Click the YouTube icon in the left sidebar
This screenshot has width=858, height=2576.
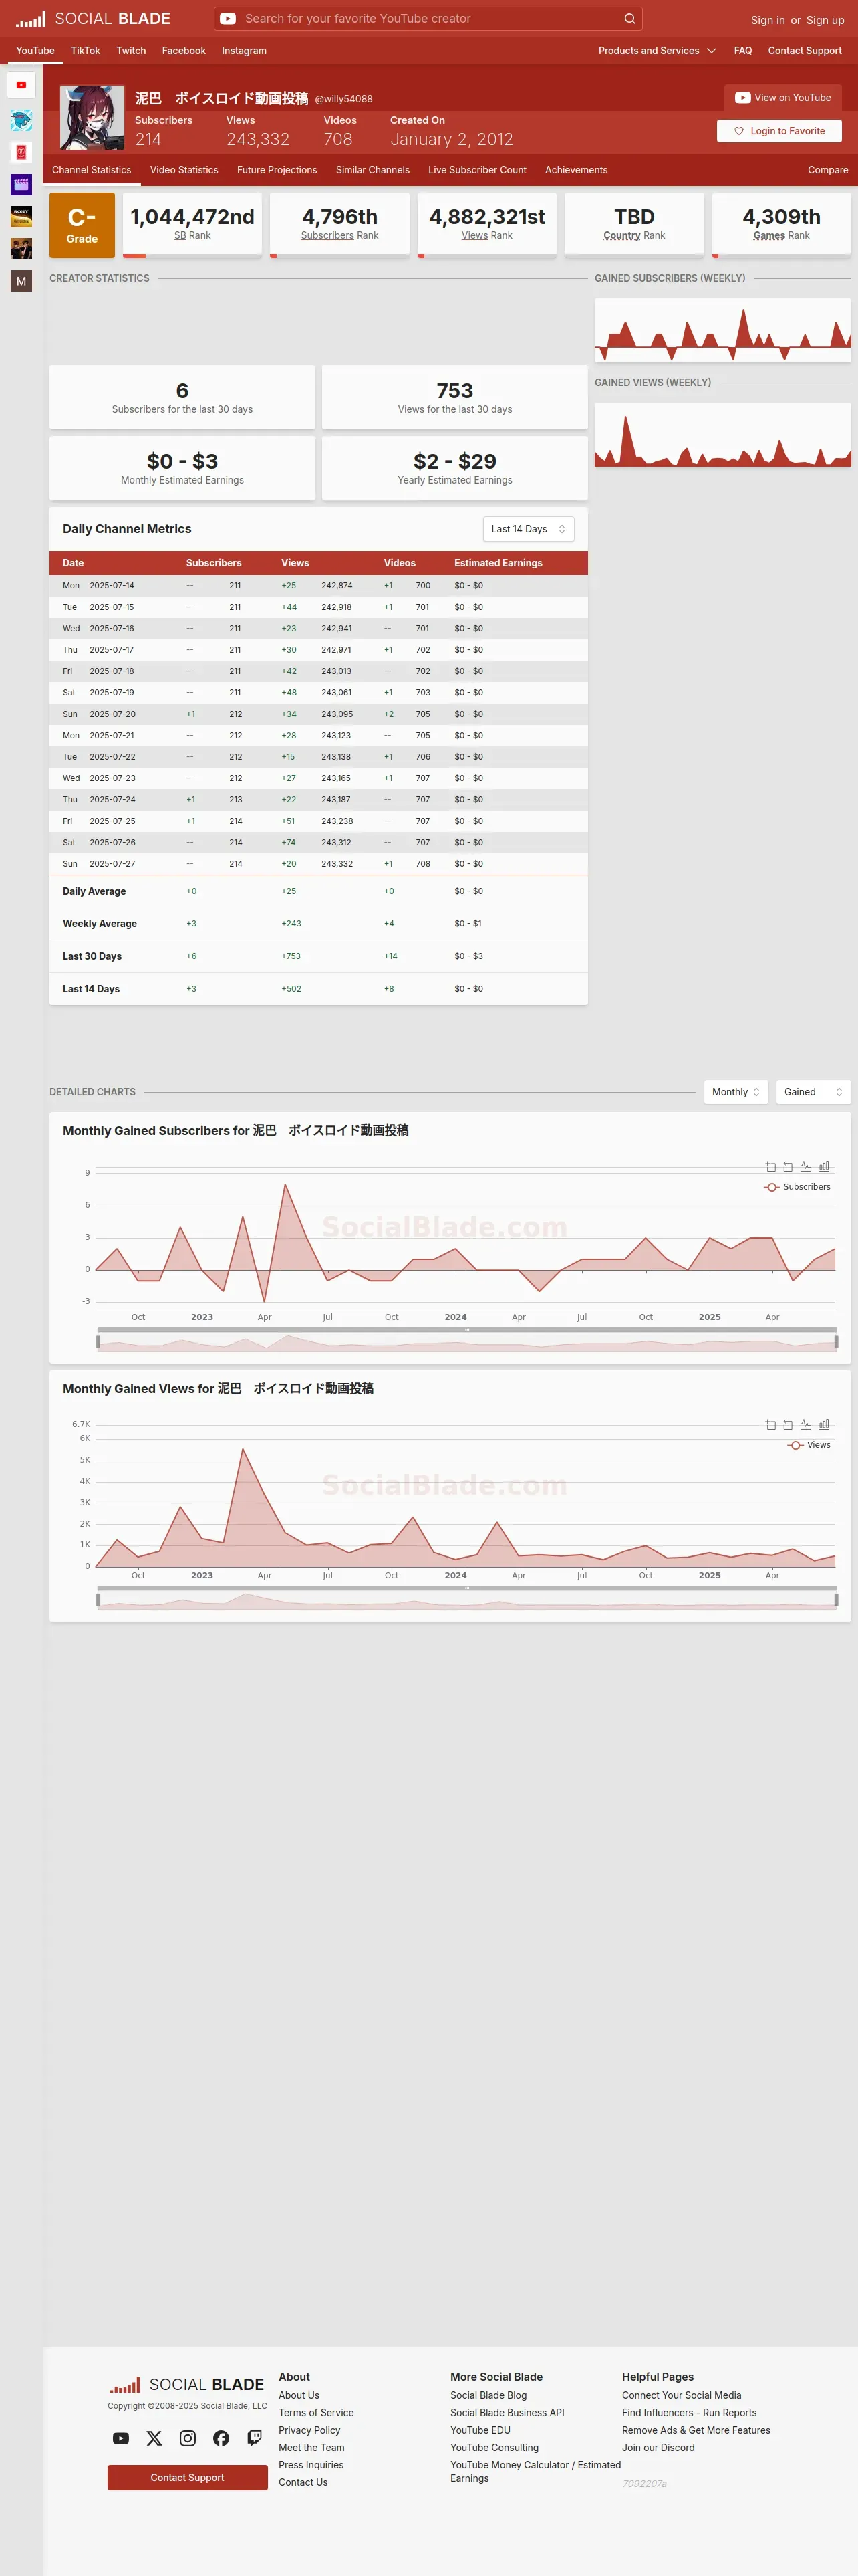click(x=21, y=85)
